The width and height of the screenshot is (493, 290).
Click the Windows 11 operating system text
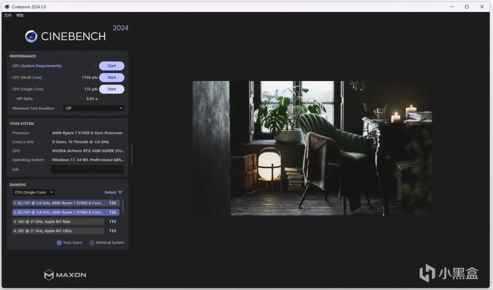88,160
